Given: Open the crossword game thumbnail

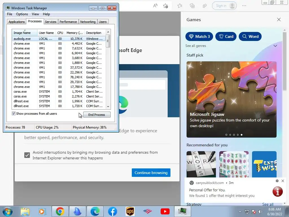Looking at the screenshot, I should 201,164.
